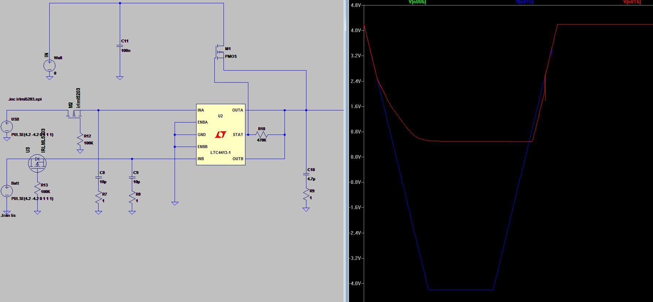Click the IN net label near Wall source
Screen dimensions: 653x302
click(x=46, y=55)
